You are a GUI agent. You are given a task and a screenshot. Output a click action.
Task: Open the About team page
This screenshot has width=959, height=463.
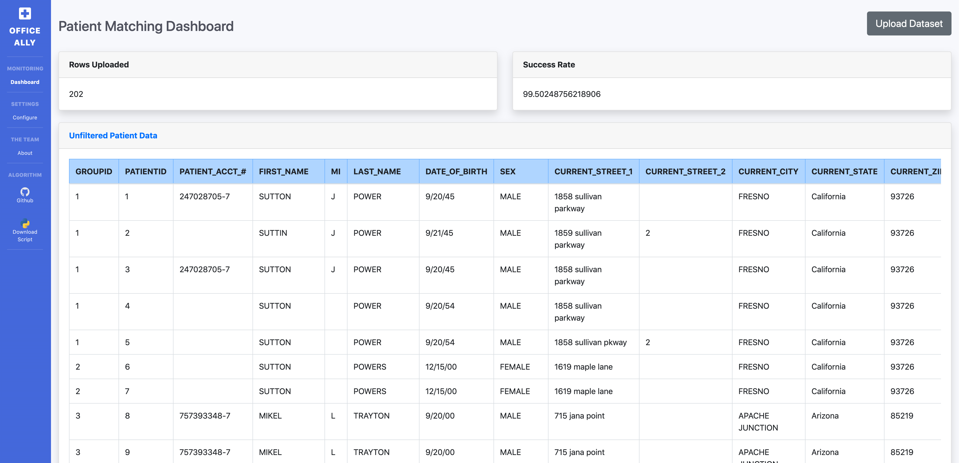point(25,153)
